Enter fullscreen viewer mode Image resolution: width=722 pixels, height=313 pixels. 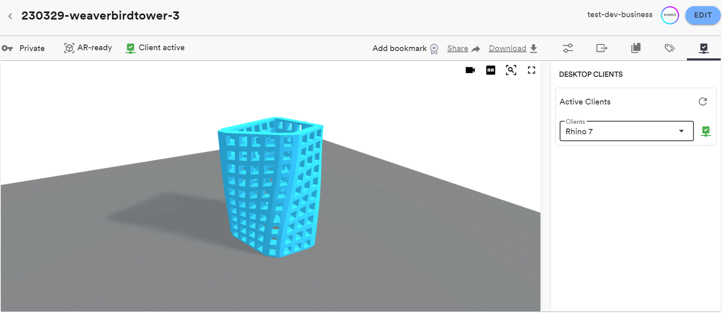click(531, 70)
